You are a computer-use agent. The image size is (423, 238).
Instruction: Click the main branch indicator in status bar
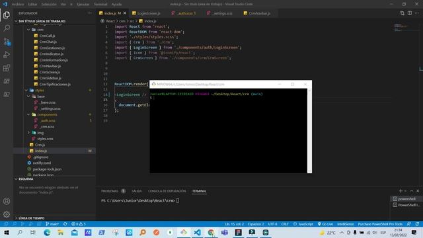(x=52, y=224)
